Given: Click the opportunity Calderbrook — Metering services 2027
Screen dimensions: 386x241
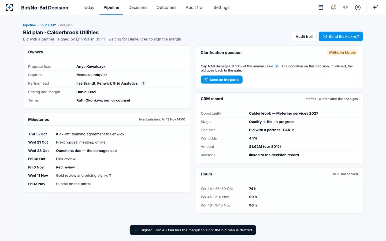Looking at the screenshot, I should pyautogui.click(x=284, y=114).
